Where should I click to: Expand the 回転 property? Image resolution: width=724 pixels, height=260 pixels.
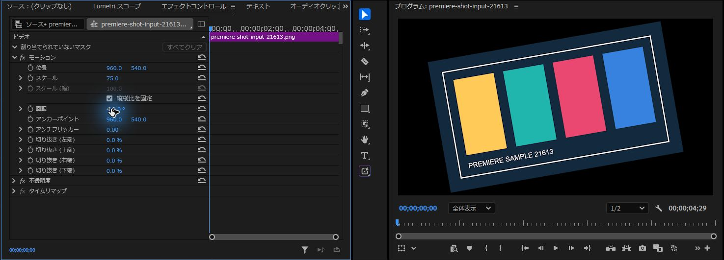(21, 109)
